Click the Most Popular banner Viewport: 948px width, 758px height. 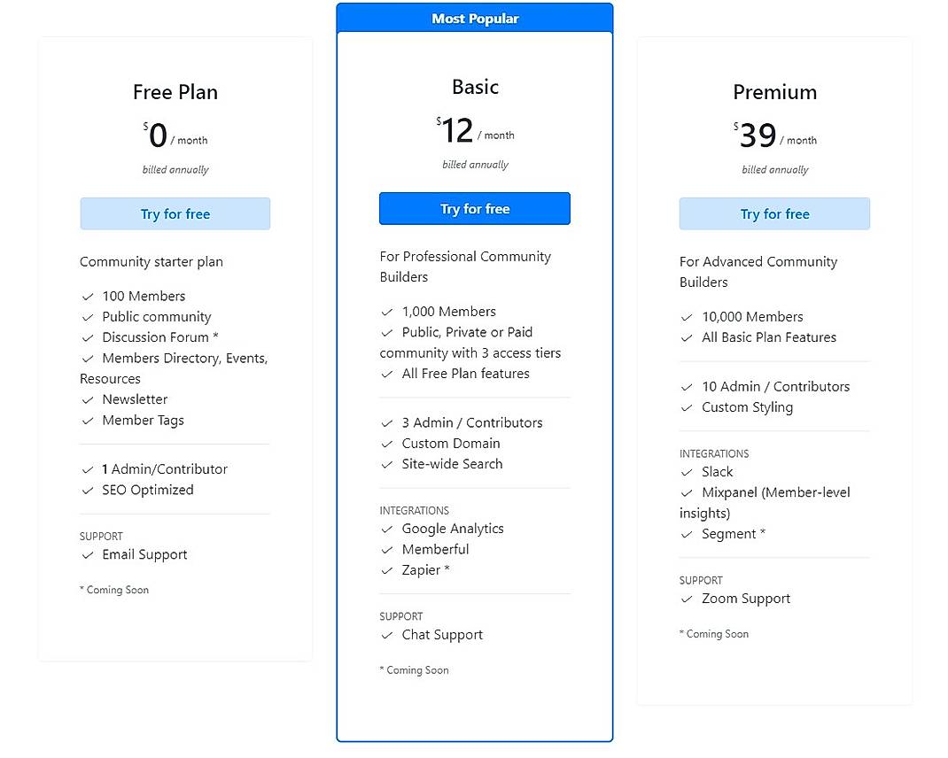click(475, 18)
